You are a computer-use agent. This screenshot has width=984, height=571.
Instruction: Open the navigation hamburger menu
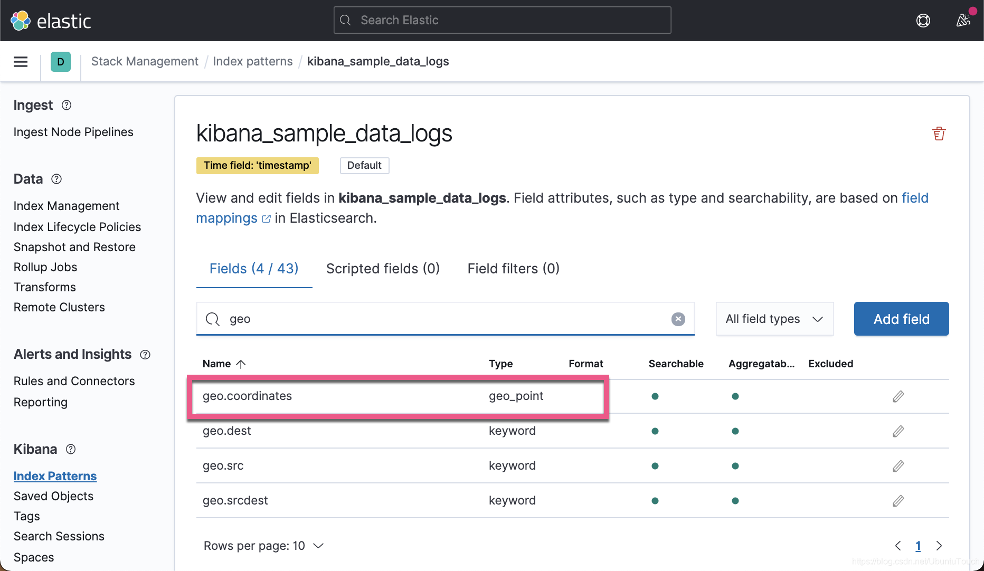click(x=20, y=62)
